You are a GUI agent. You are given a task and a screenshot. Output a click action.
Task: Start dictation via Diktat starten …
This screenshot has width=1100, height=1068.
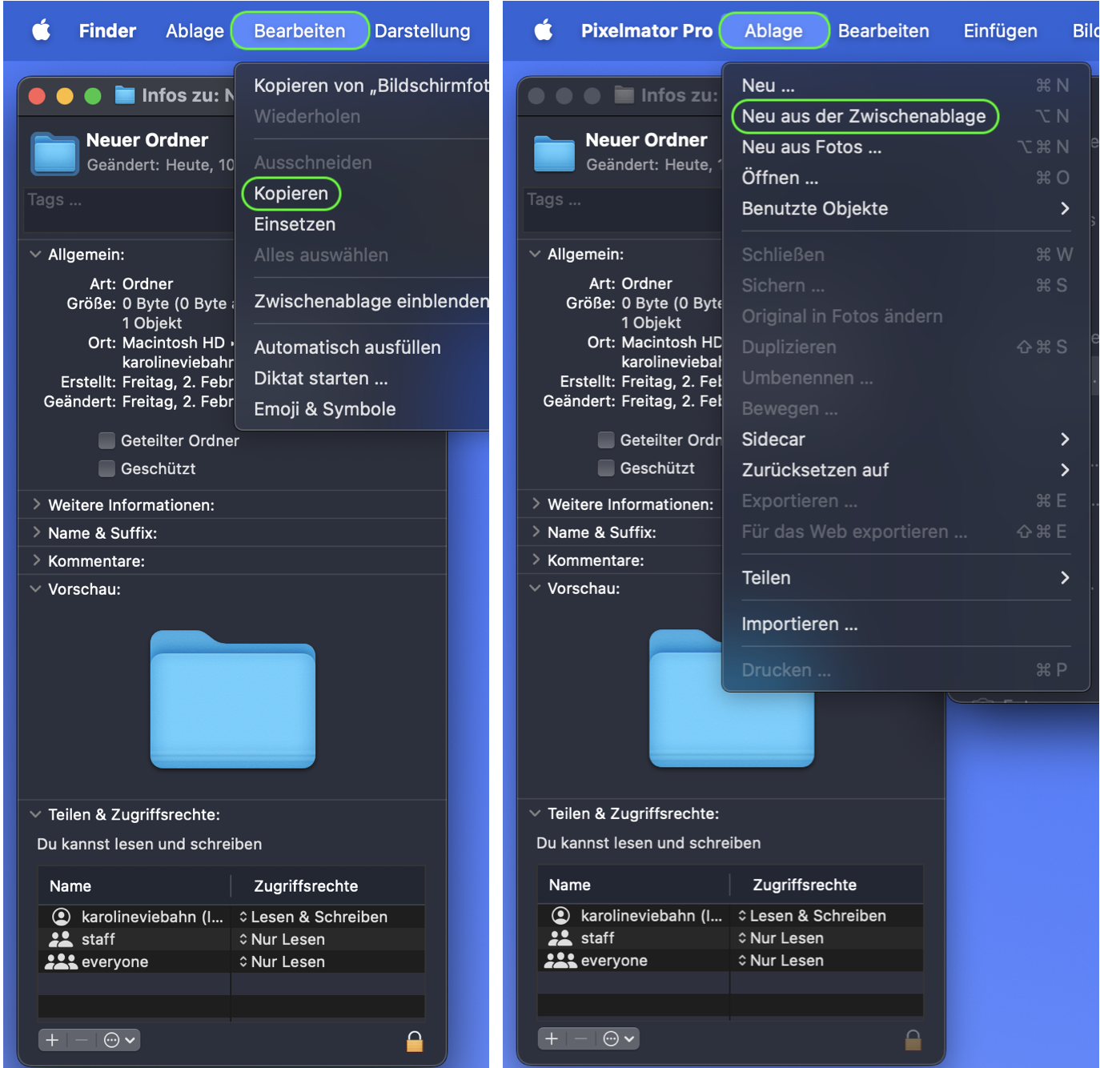[x=321, y=378]
